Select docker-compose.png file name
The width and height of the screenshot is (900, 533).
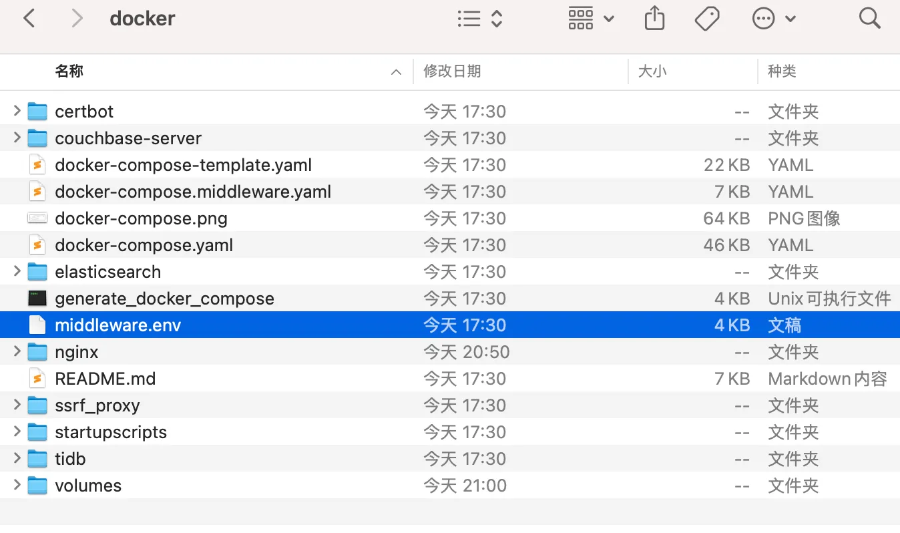141,218
